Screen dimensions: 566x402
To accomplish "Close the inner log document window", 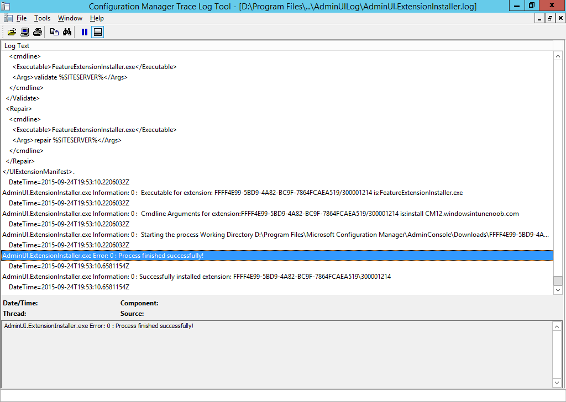I will click(560, 18).
